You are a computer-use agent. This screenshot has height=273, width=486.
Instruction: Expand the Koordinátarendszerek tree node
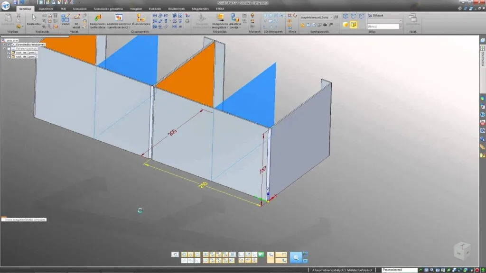[x=4, y=45]
